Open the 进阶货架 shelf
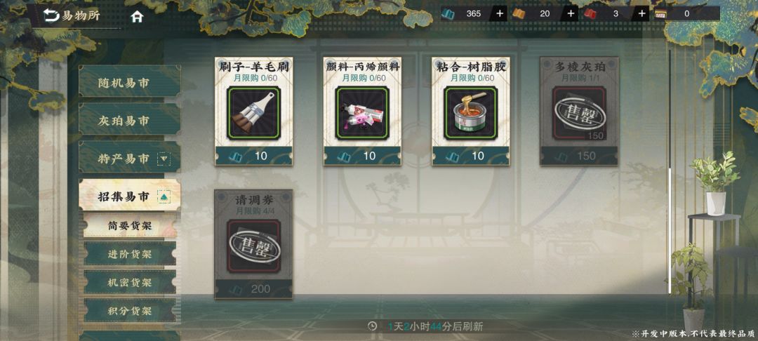Image resolution: width=758 pixels, height=341 pixels. click(130, 254)
